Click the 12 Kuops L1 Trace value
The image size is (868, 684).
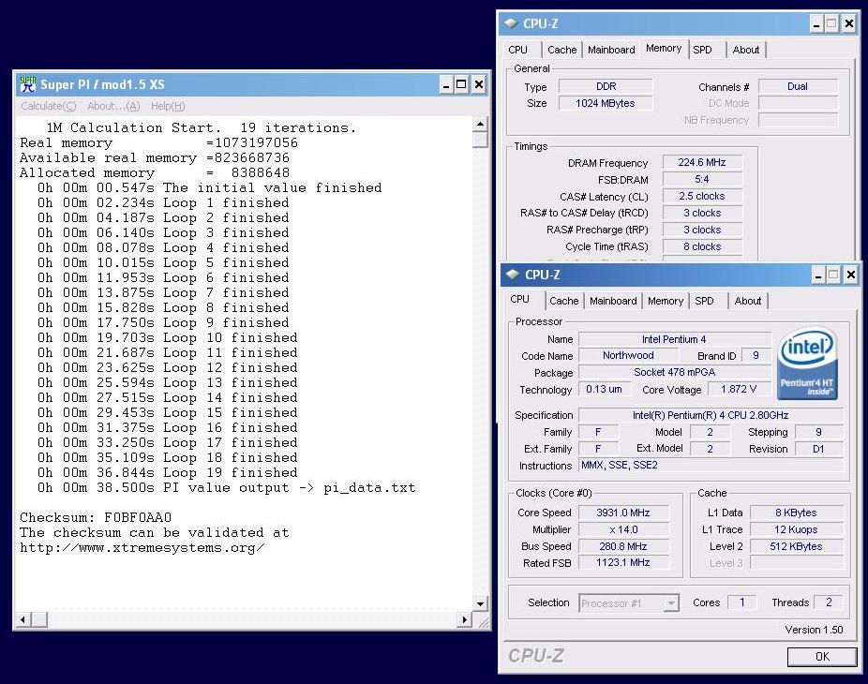pos(796,529)
